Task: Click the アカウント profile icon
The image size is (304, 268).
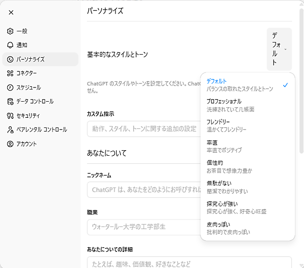Action: [x=10, y=144]
